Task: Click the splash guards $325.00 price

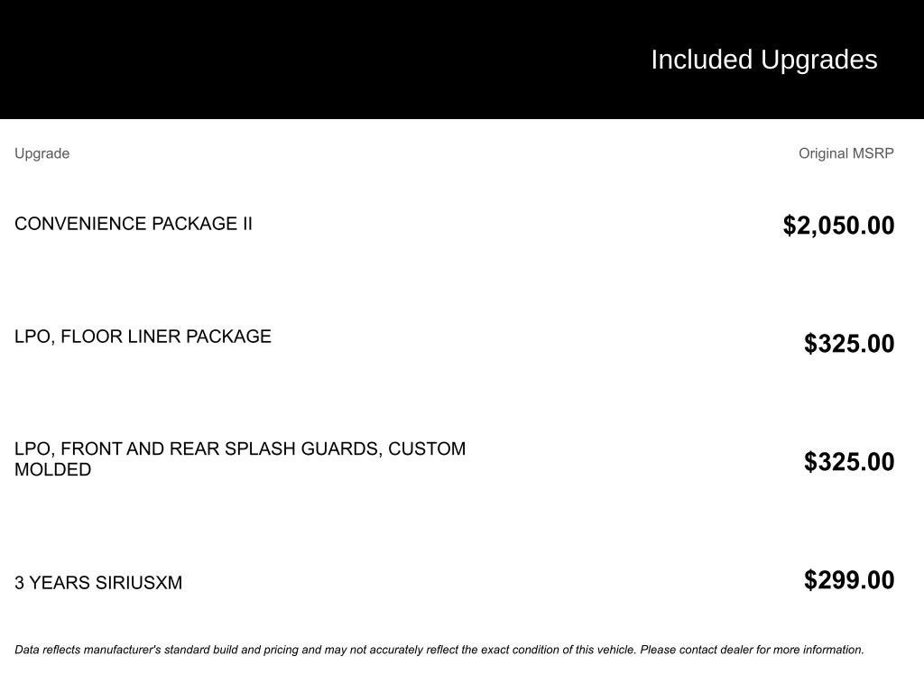Action: (x=849, y=461)
